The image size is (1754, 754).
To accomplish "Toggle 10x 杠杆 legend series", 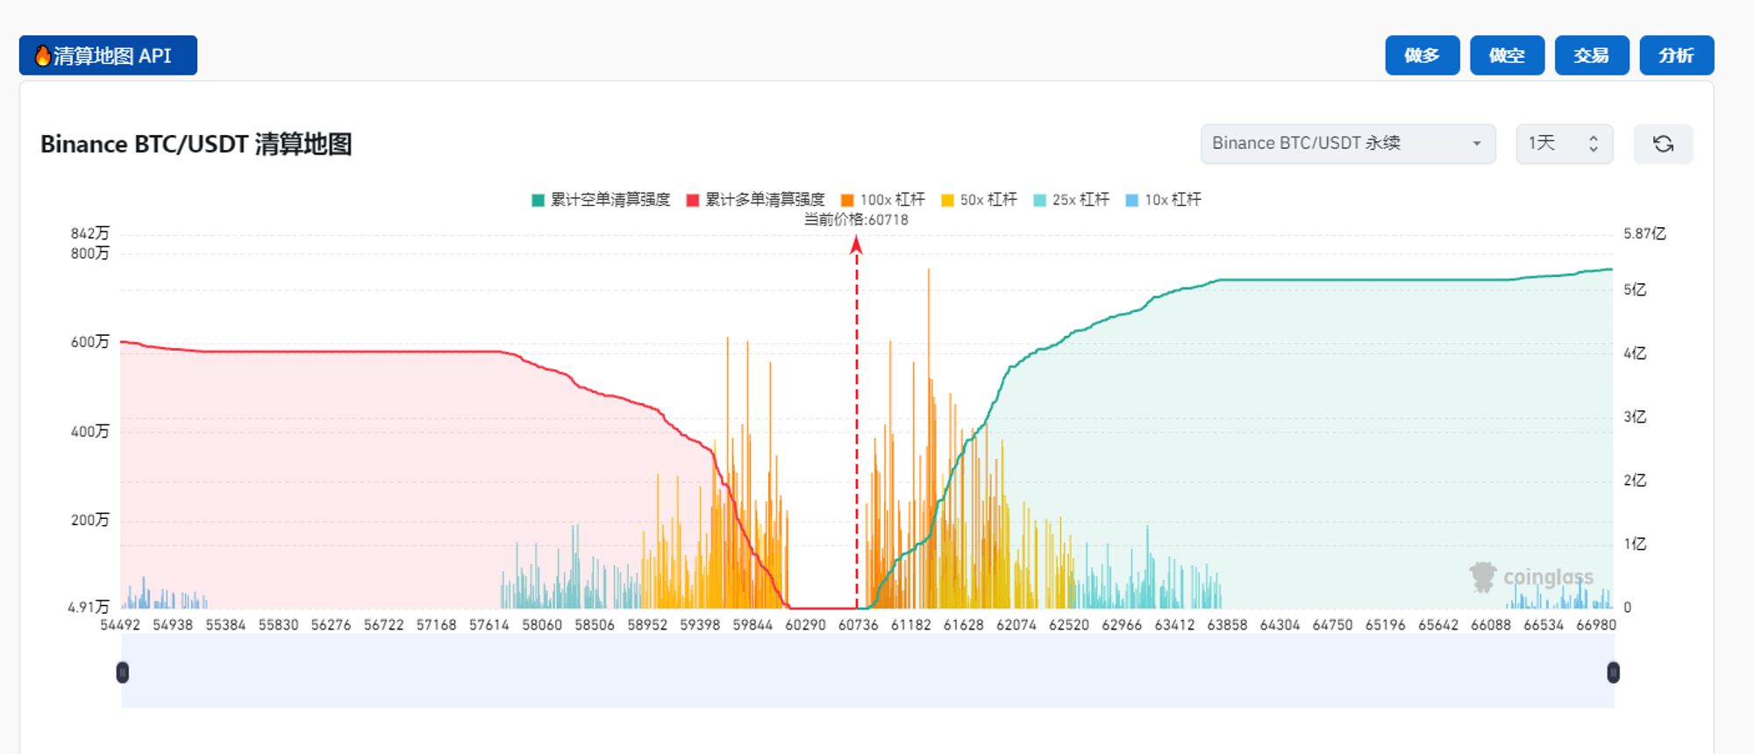I will click(x=1163, y=200).
